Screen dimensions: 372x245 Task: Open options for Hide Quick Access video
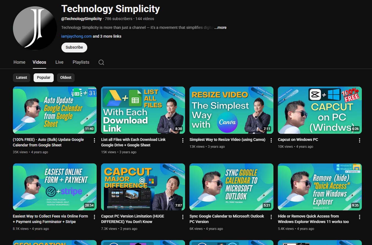[x=360, y=217]
